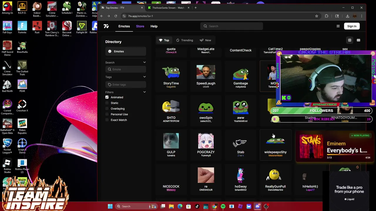Open a new browser tab

[x=195, y=8]
